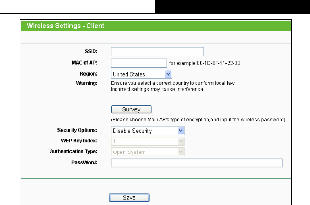The height and width of the screenshot is (205, 310).
Task: Open the Authentication Type dropdown
Action: pos(147,152)
